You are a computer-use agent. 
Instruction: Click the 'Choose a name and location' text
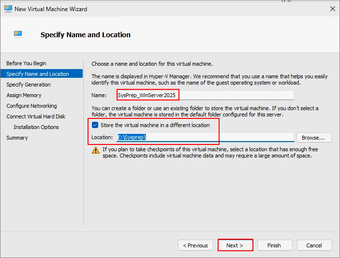click(x=152, y=64)
